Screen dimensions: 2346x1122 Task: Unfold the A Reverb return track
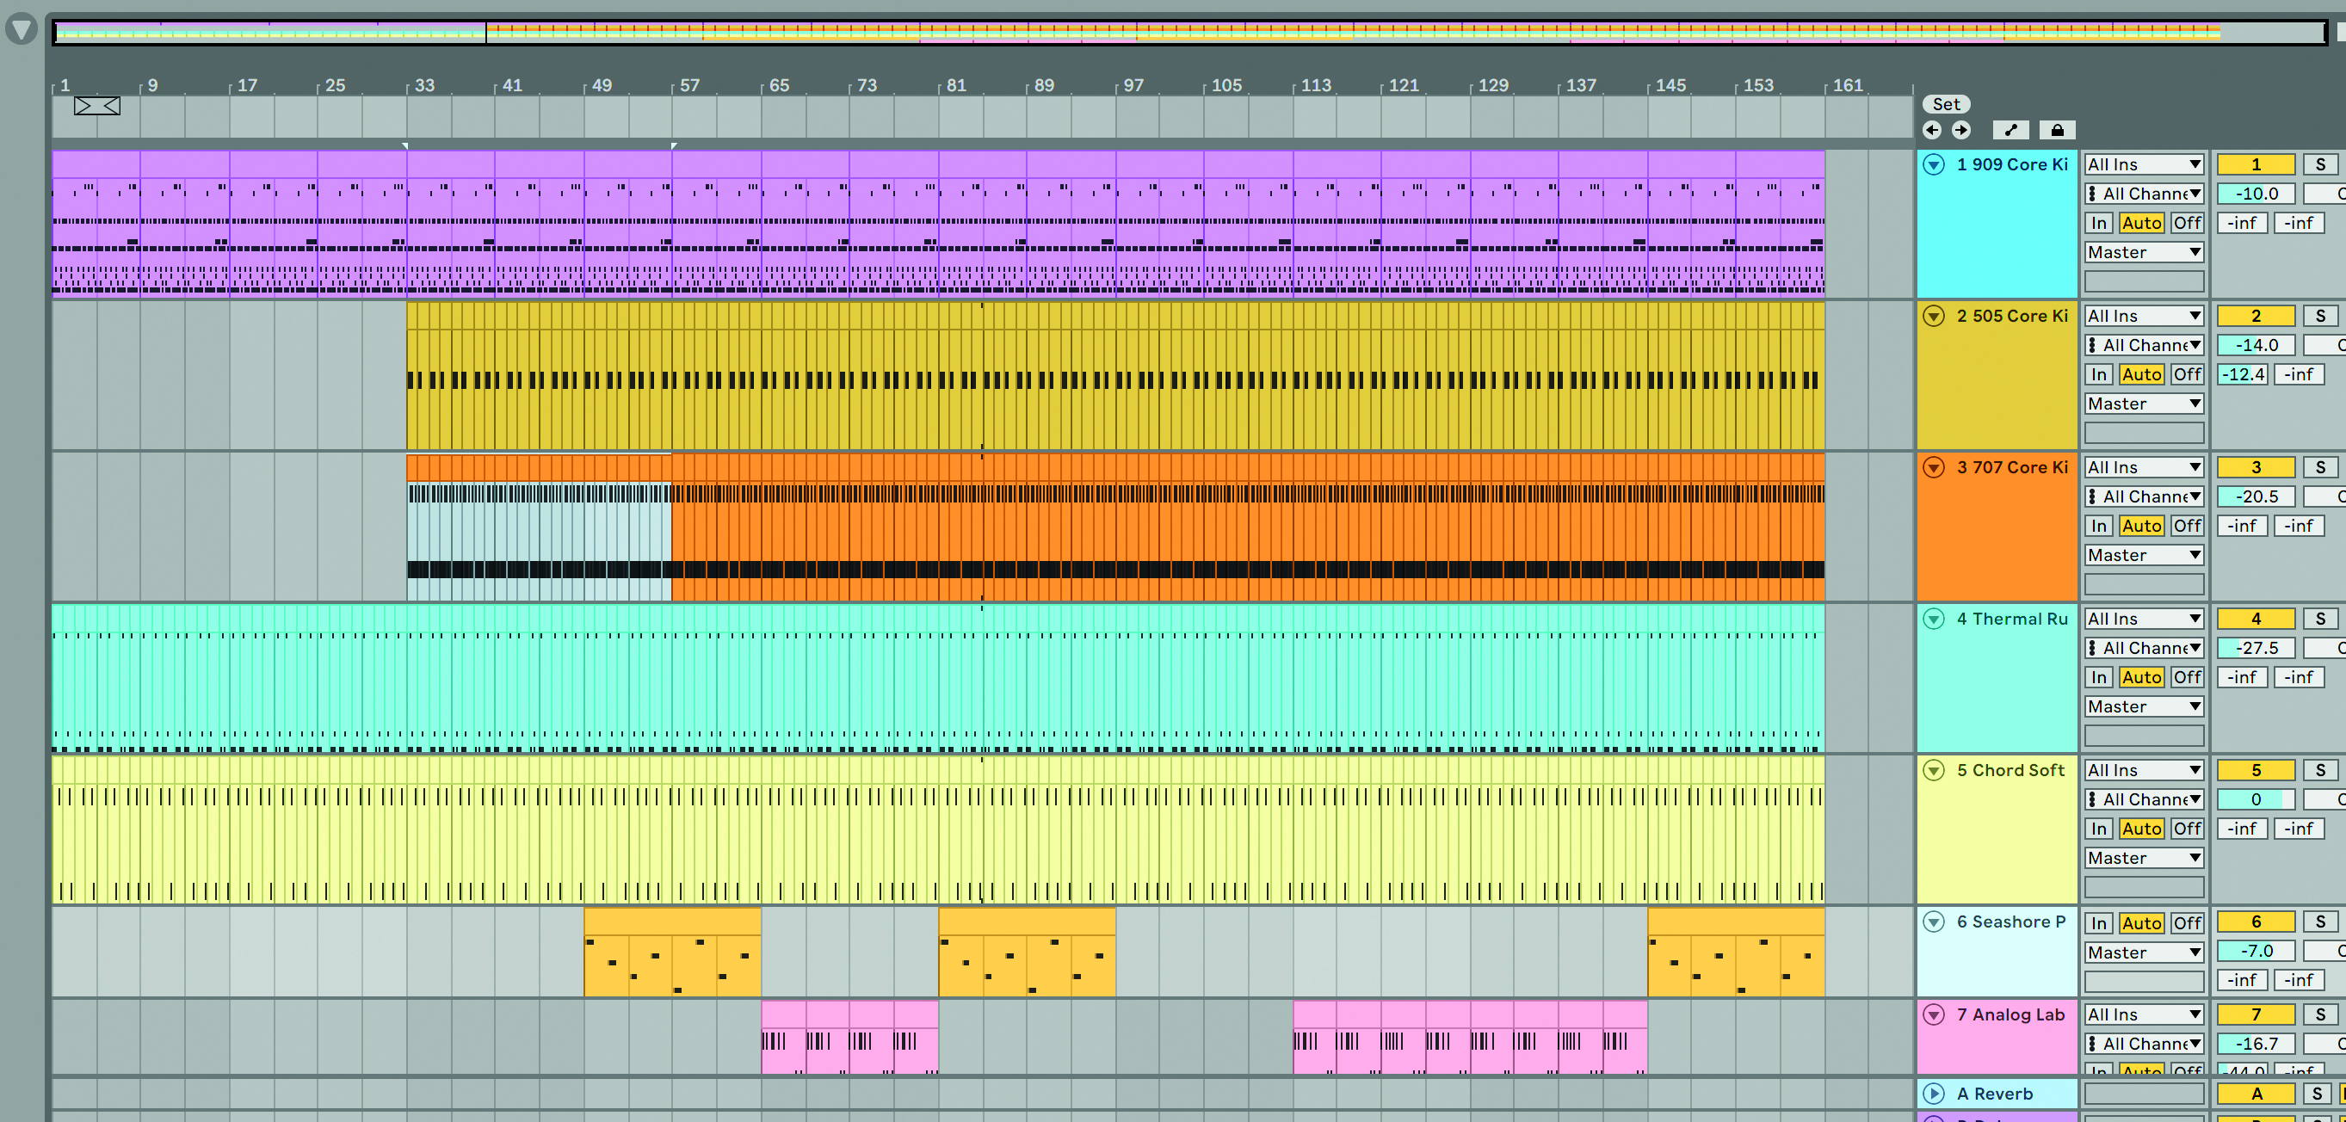point(1934,1094)
